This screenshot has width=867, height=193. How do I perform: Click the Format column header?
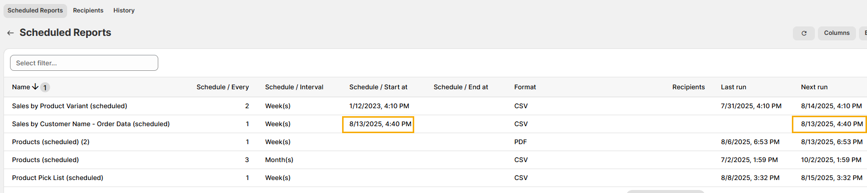pyautogui.click(x=525, y=87)
